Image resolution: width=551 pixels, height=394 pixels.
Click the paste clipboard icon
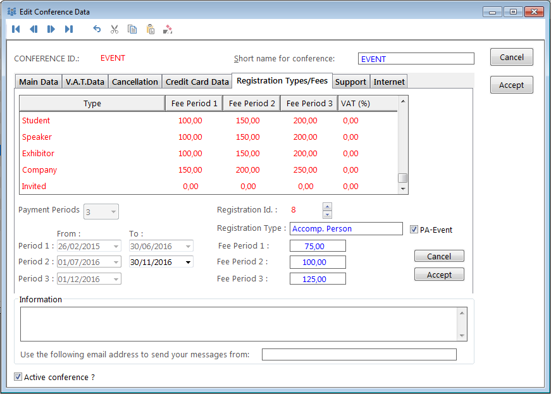pos(150,29)
